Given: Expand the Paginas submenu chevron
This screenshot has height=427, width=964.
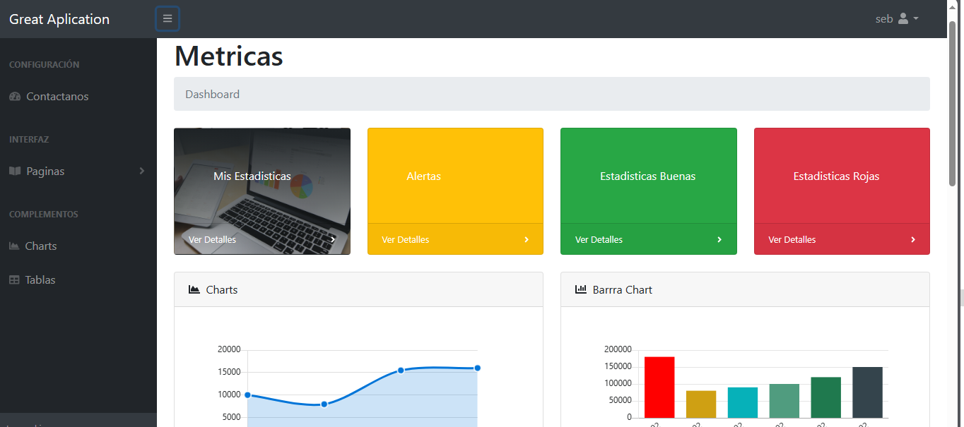Looking at the screenshot, I should (x=142, y=171).
